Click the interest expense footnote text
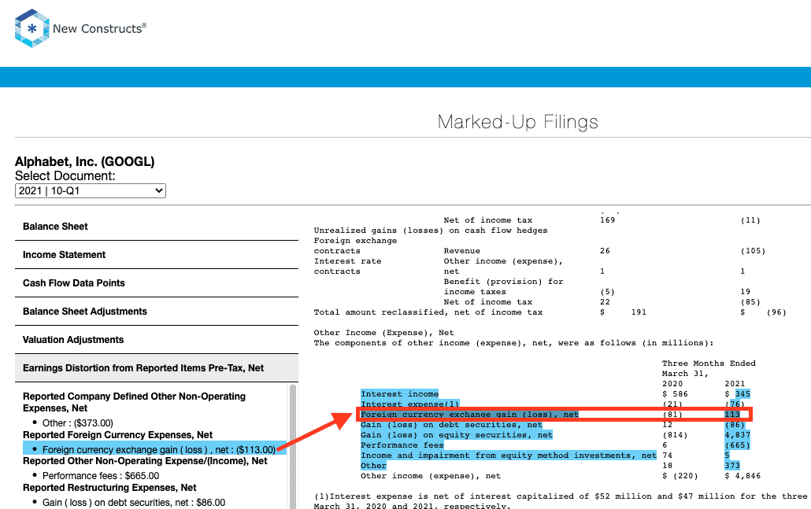The height and width of the screenshot is (509, 811). (x=562, y=501)
